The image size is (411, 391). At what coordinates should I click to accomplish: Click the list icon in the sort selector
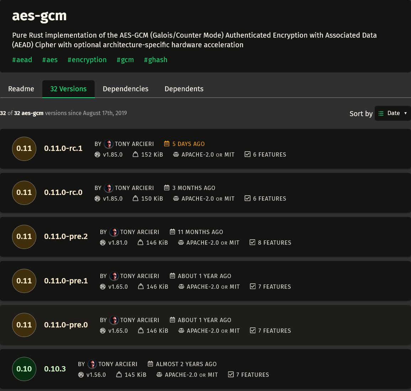(381, 113)
